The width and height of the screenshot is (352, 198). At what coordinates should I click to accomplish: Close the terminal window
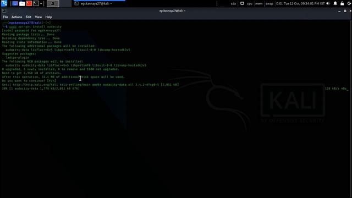click(x=350, y=11)
